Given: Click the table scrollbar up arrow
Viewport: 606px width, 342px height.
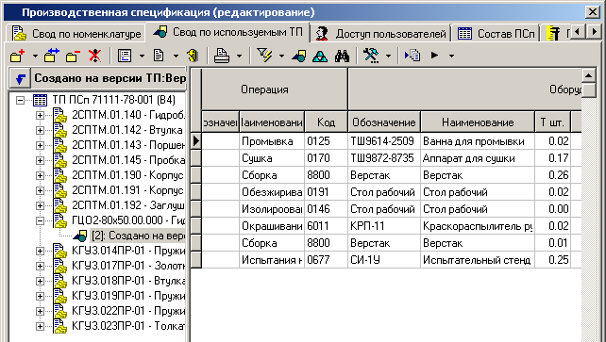Looking at the screenshot, I should tap(589, 75).
